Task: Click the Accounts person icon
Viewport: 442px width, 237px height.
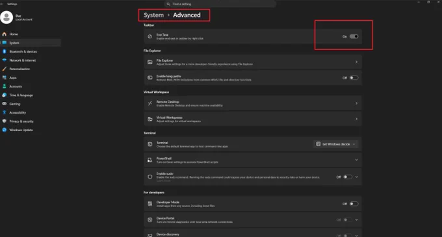Action: [x=5, y=86]
